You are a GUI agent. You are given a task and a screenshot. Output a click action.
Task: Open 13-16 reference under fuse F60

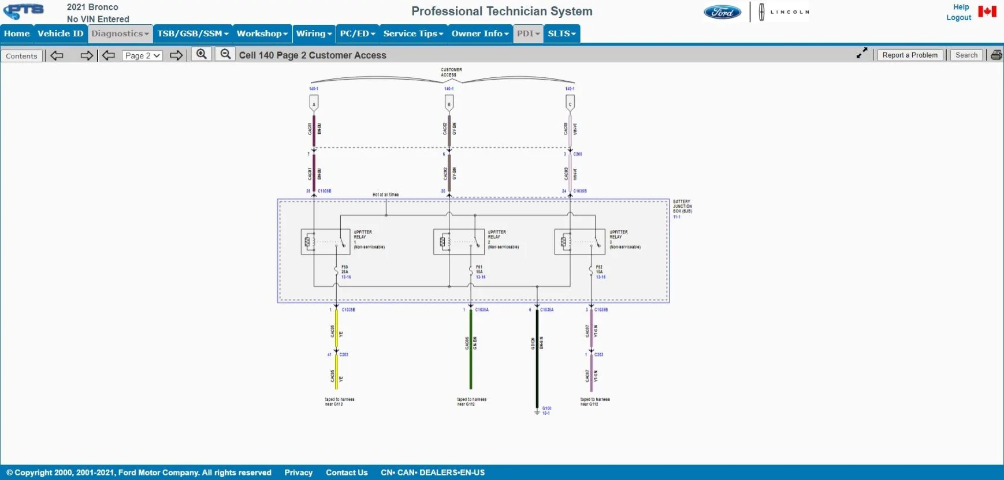click(x=346, y=277)
